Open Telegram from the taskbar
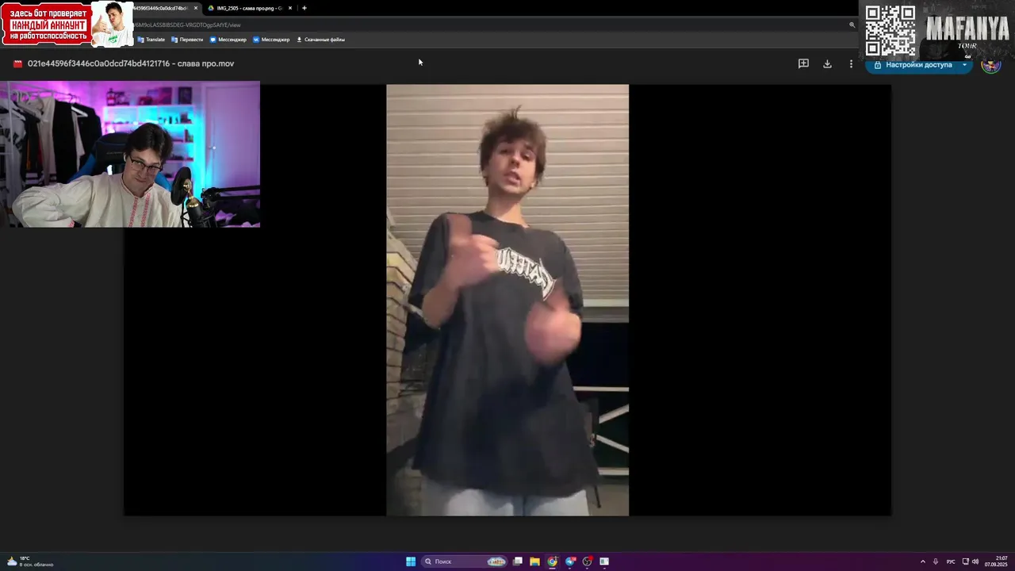 pyautogui.click(x=570, y=561)
